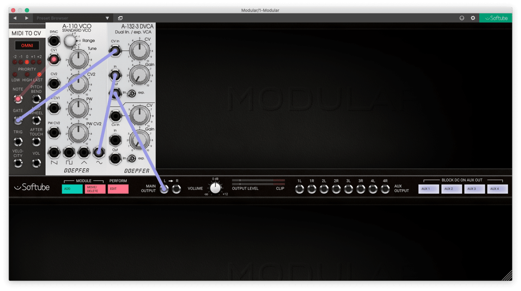
Task: Select the LOW priority LED
Action: click(15, 75)
